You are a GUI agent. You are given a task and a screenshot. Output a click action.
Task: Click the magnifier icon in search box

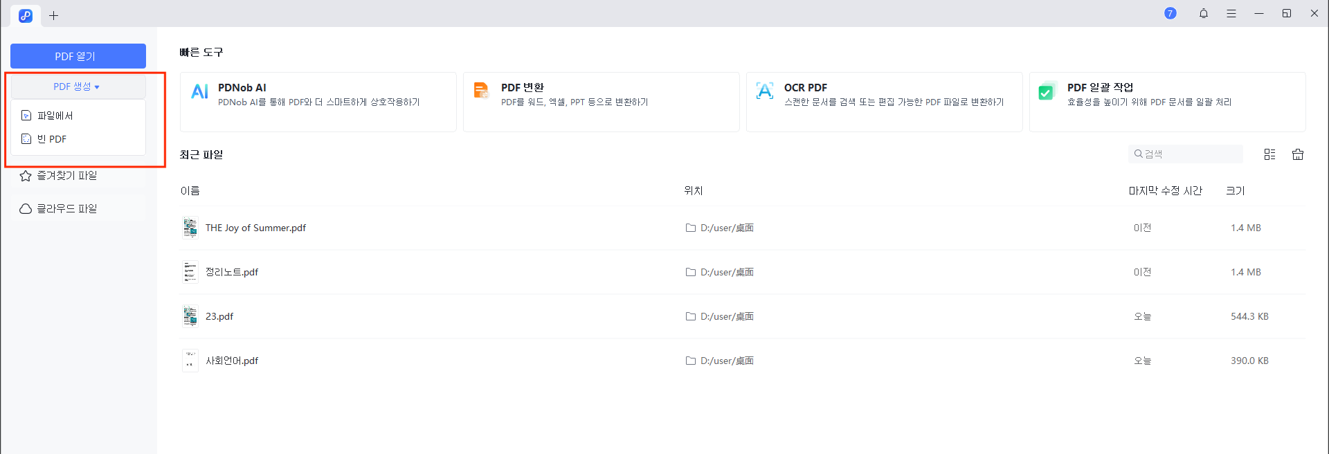pyautogui.click(x=1138, y=154)
